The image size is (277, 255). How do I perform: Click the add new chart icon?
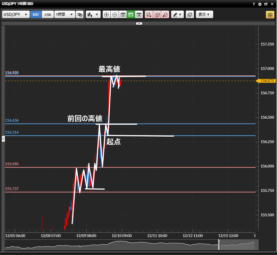point(149,15)
